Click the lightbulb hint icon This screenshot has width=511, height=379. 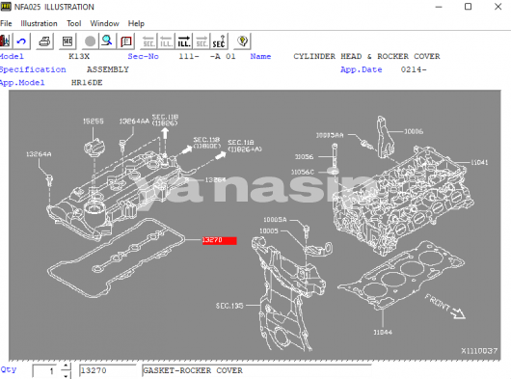(x=242, y=41)
